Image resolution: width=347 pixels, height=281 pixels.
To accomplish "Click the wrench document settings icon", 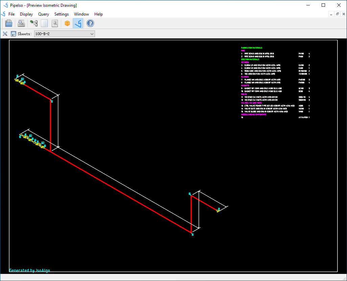I will [x=55, y=23].
